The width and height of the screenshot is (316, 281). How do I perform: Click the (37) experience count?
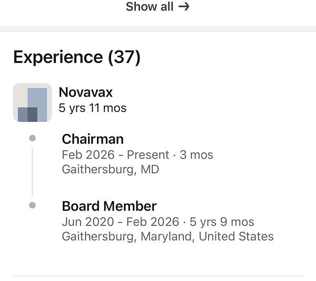pos(124,57)
